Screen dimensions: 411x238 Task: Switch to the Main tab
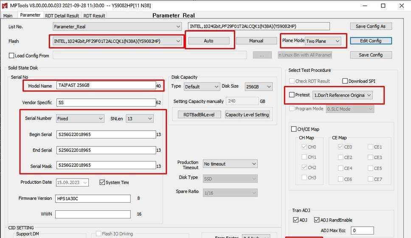tap(8, 15)
